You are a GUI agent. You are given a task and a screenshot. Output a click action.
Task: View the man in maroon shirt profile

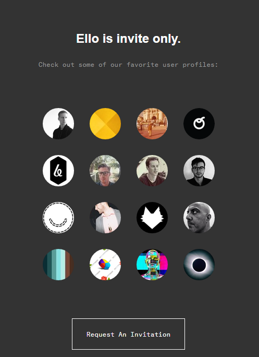pyautogui.click(x=152, y=171)
